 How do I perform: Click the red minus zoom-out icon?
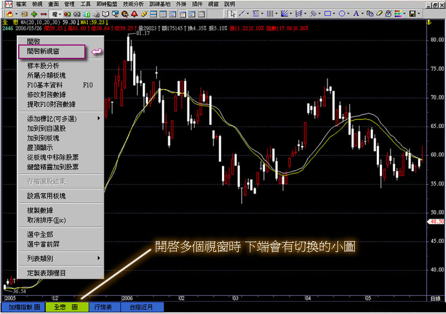(44, 13)
